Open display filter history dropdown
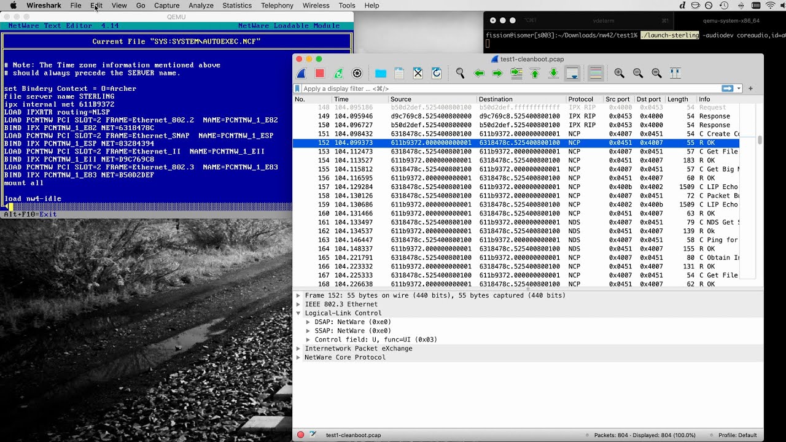Image resolution: width=786 pixels, height=442 pixels. 739,88
